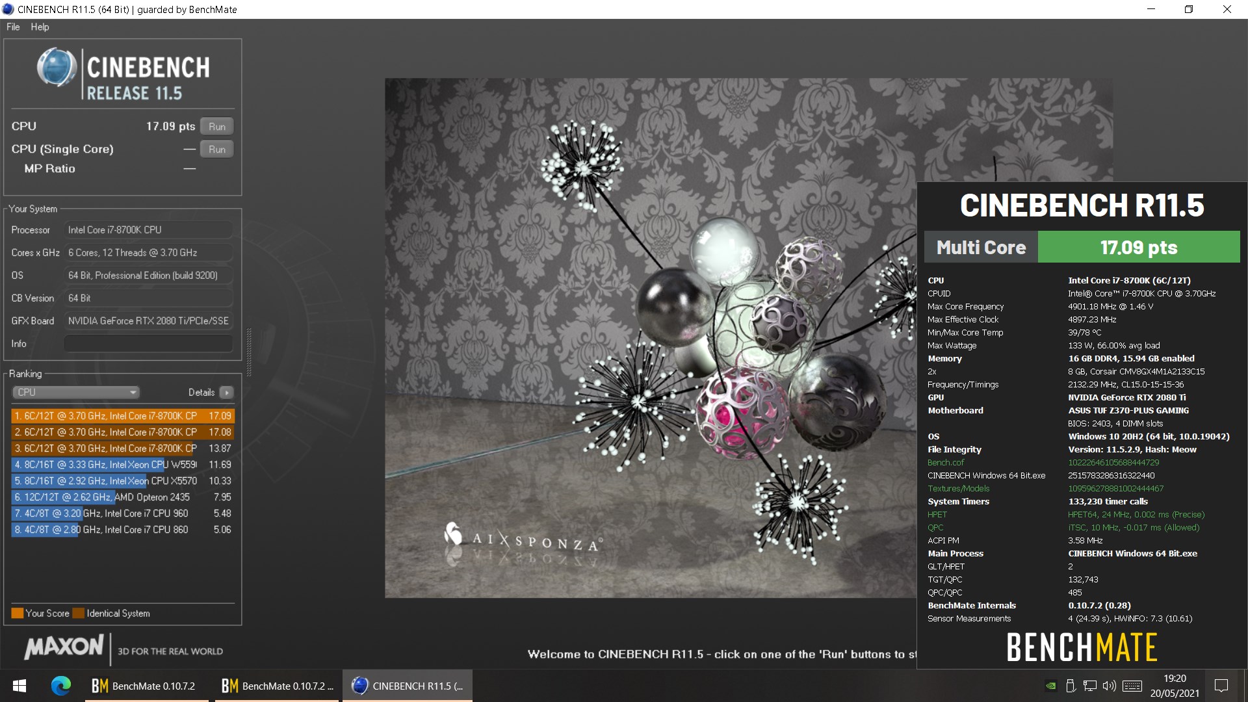Click the MAXON logo
The image size is (1248, 702).
[x=64, y=647]
